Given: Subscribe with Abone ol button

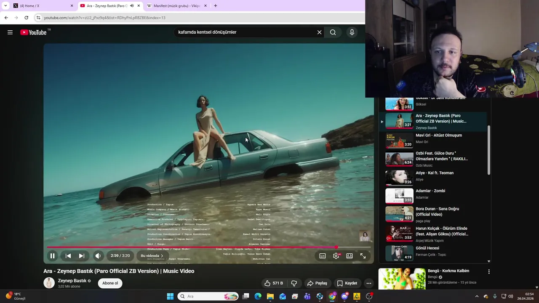Looking at the screenshot, I should point(110,283).
